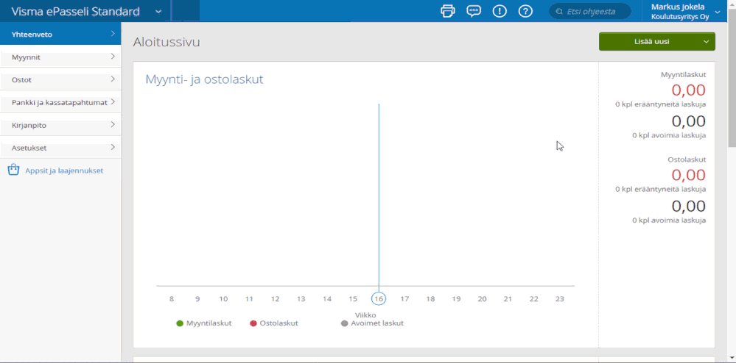Viewport: 736px width, 363px height.
Task: Click week 8 on chart axis
Action: point(172,299)
